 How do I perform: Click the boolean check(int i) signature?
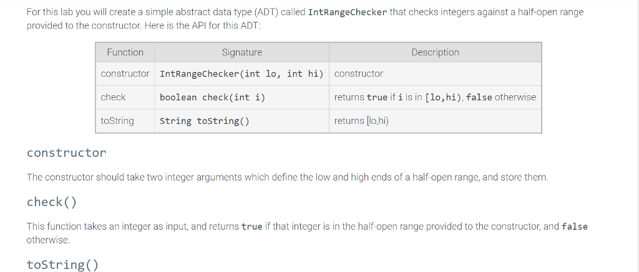[212, 98]
